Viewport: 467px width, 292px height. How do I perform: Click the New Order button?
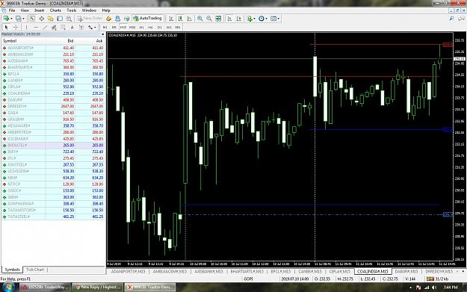(x=90, y=19)
